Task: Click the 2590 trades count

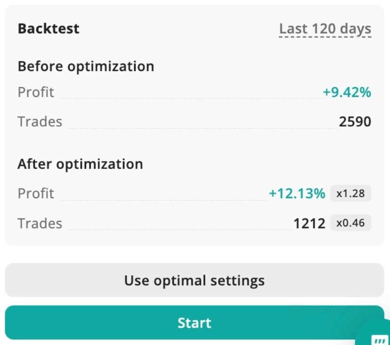Action: coord(355,122)
